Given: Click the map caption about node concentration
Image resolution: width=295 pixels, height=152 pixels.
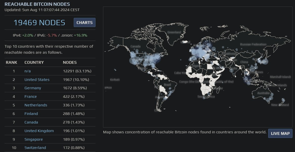Looking at the screenshot, I should click(x=185, y=132).
